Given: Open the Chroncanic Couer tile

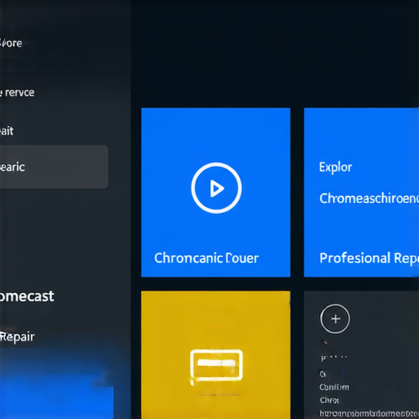Looking at the screenshot, I should click(215, 192).
